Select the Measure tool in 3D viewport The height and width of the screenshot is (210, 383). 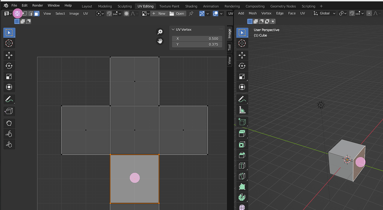(x=242, y=110)
